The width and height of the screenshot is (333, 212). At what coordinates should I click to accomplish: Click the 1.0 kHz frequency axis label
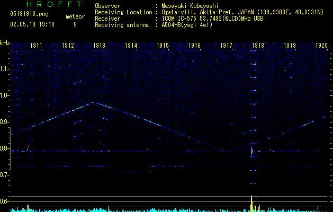tap(4, 95)
